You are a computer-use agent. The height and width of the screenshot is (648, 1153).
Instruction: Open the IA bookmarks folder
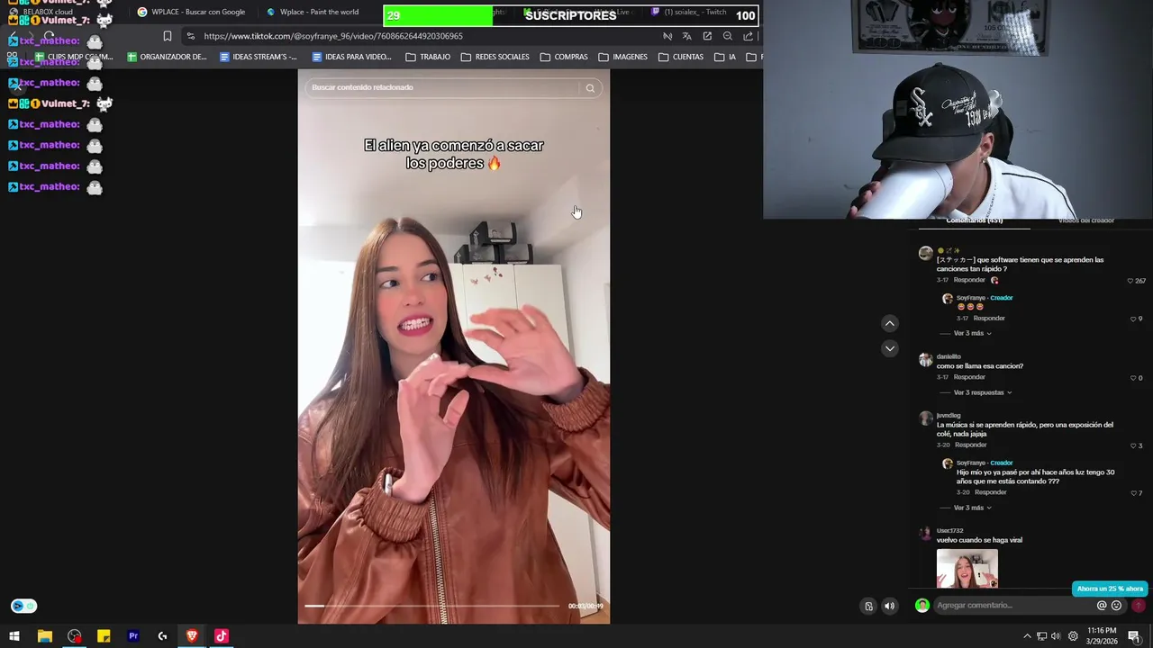pos(725,57)
